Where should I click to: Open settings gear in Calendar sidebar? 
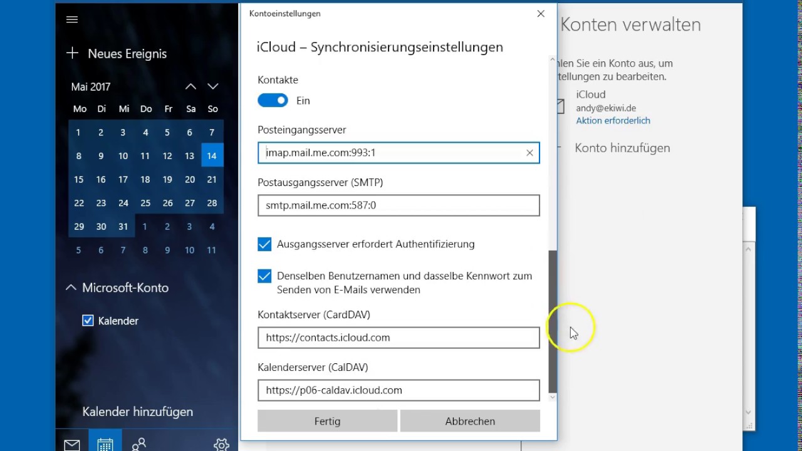click(221, 445)
